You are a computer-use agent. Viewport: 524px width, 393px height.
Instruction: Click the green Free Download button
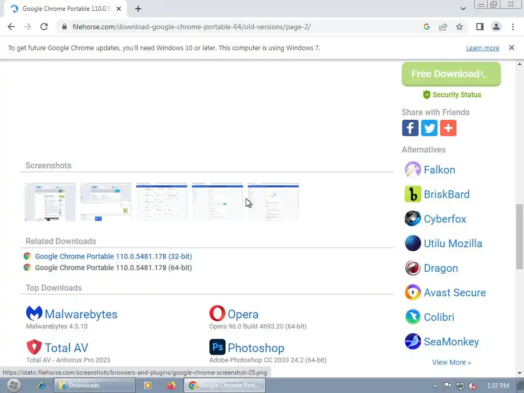coord(451,74)
